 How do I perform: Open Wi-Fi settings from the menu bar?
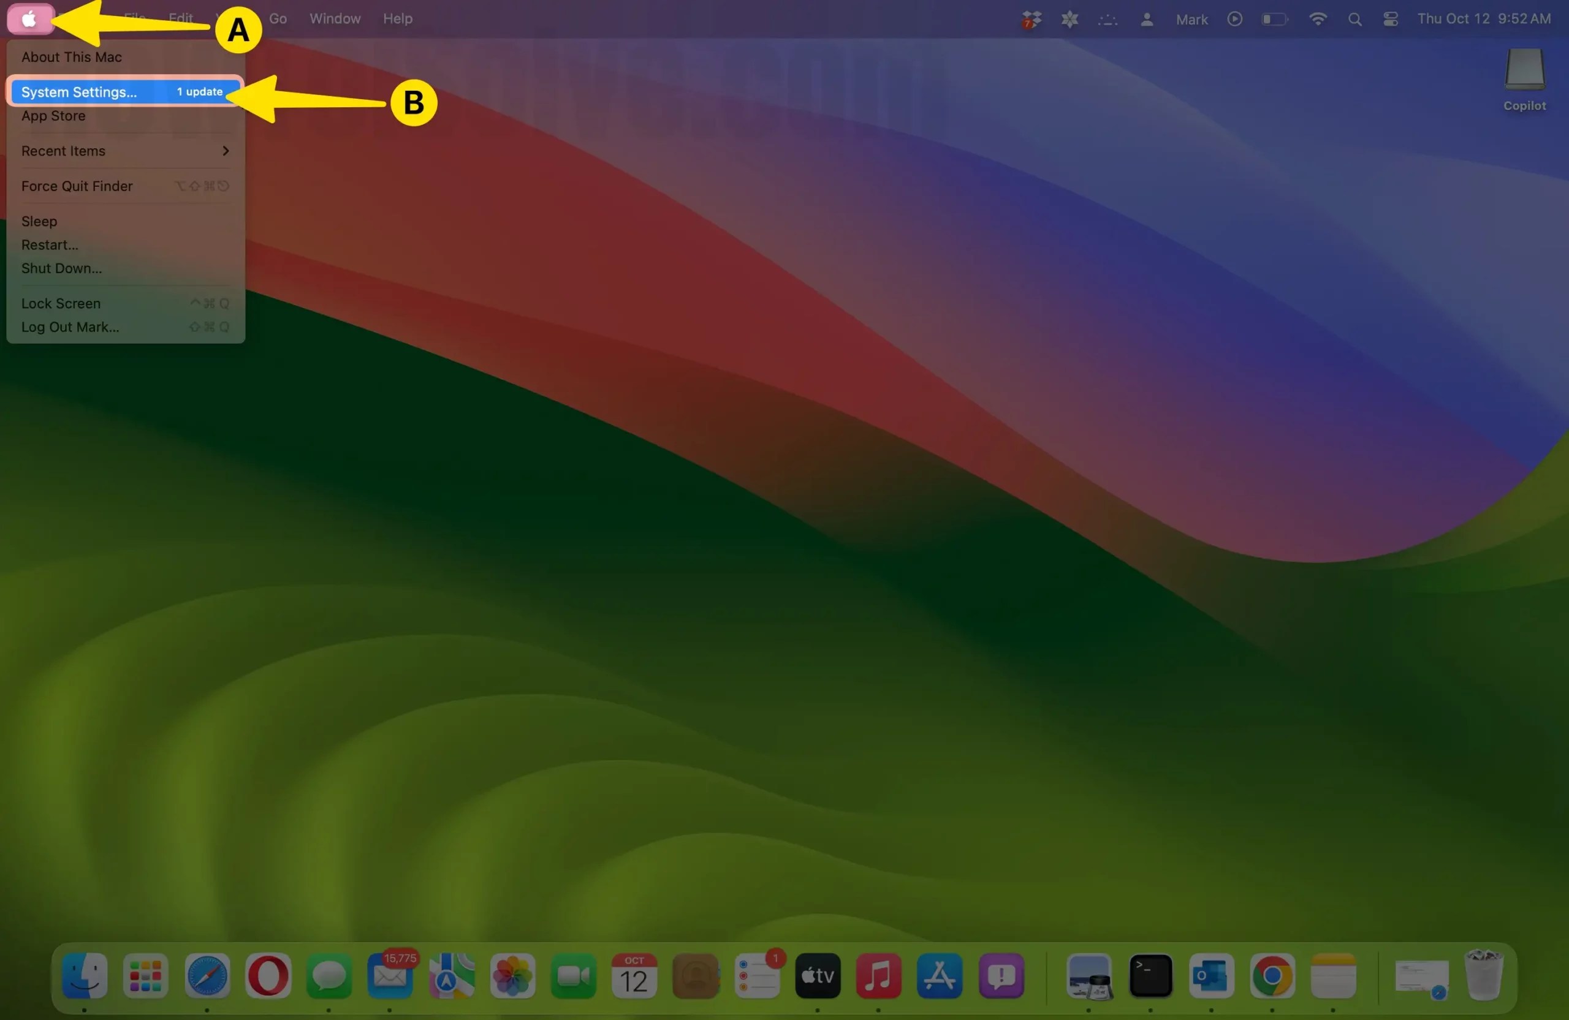coord(1318,19)
